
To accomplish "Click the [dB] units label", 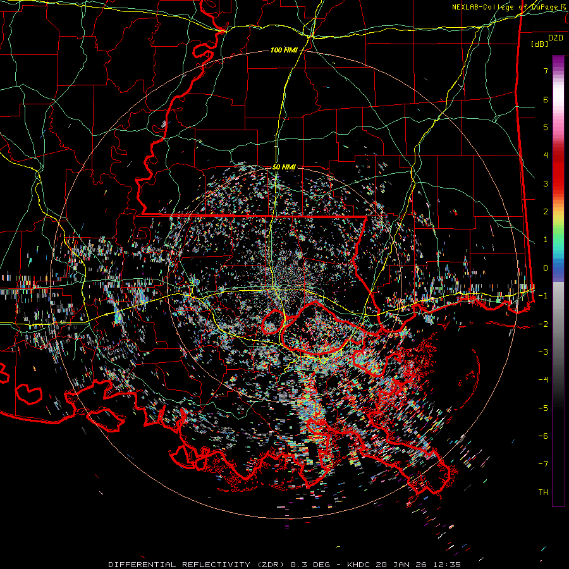I will [540, 44].
